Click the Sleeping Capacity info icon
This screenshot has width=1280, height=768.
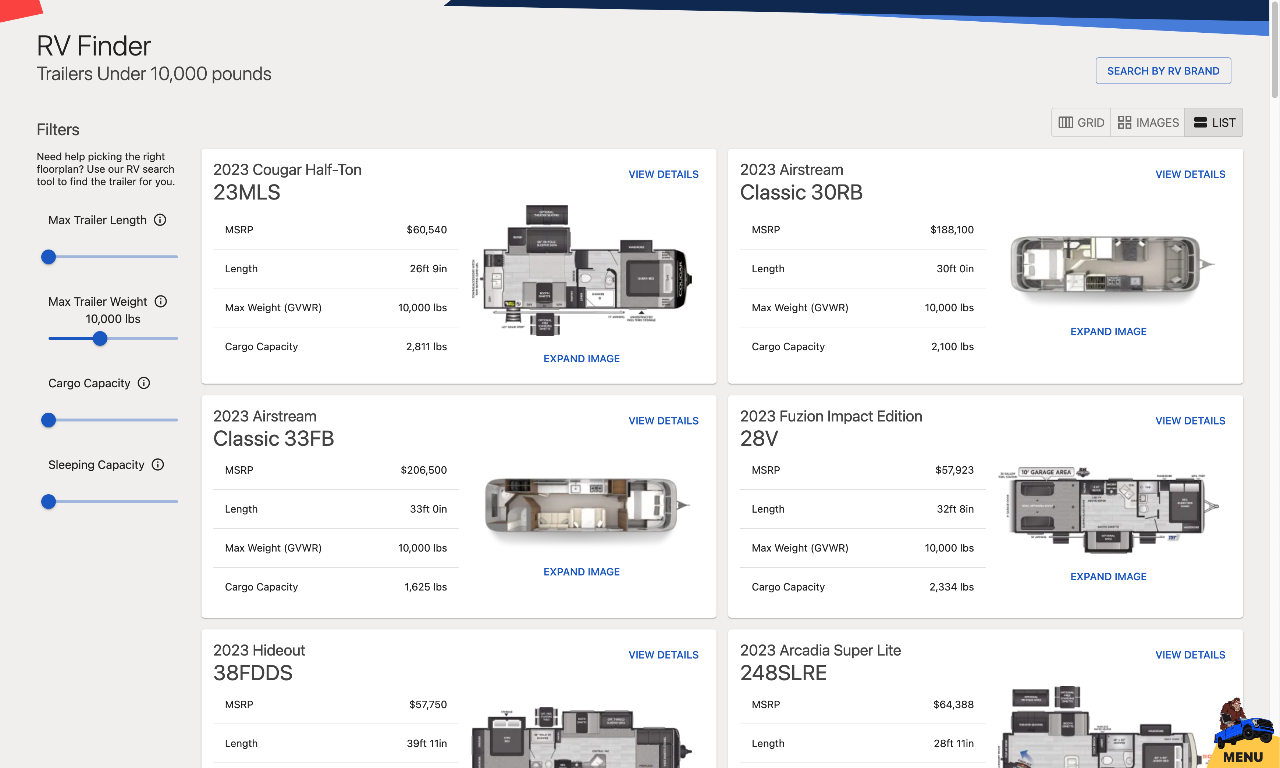(x=157, y=465)
